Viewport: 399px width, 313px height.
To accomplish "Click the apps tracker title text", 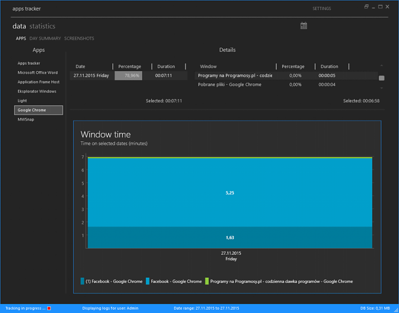I will pyautogui.click(x=26, y=8).
